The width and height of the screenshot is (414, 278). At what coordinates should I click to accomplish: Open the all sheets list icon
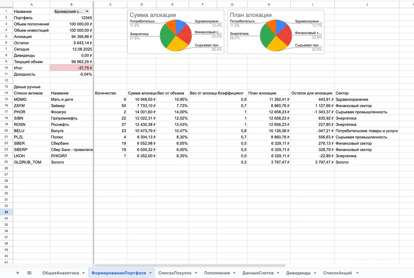click(29, 273)
